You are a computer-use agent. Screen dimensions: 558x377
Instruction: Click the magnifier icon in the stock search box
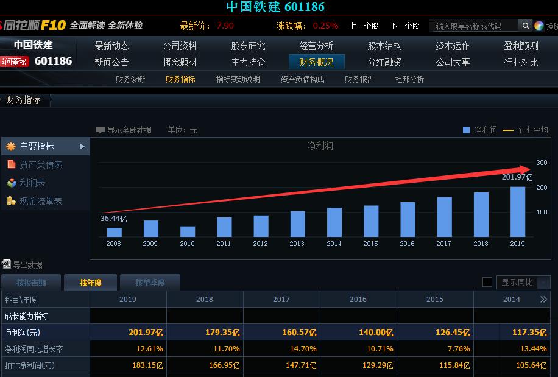pyautogui.click(x=525, y=26)
